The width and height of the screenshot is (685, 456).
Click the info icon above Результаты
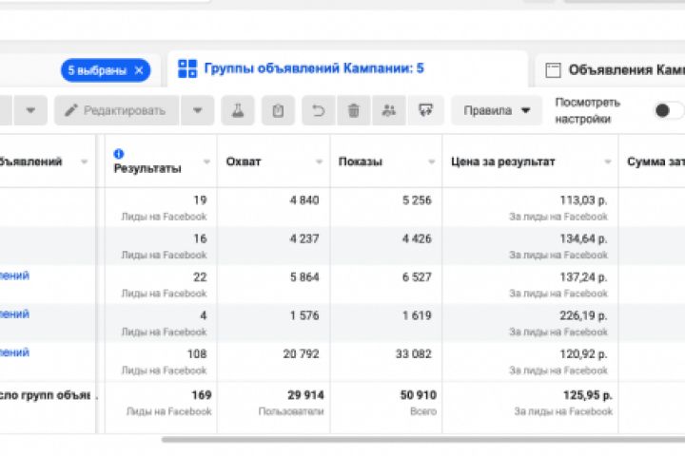pyautogui.click(x=119, y=153)
